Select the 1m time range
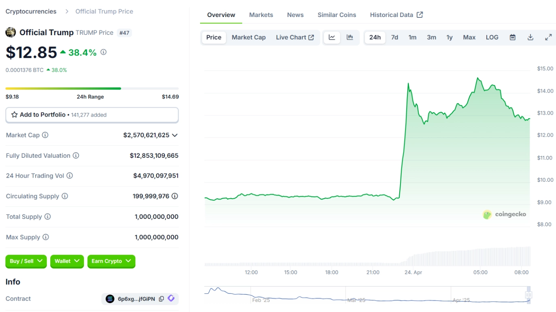Image resolution: width=556 pixels, height=312 pixels. click(x=412, y=37)
